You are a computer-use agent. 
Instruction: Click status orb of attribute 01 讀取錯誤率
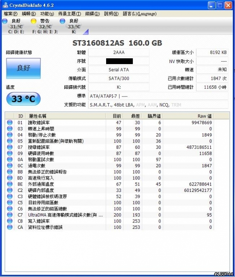(x=10, y=122)
